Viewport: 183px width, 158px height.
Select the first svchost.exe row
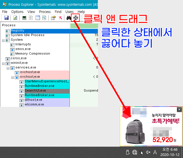point(49,72)
